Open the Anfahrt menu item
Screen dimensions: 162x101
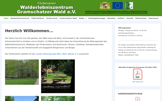(121, 18)
